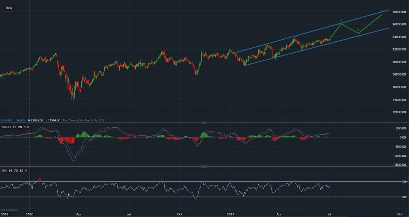Grab the resize handle above the MACD panel

tap(204, 122)
